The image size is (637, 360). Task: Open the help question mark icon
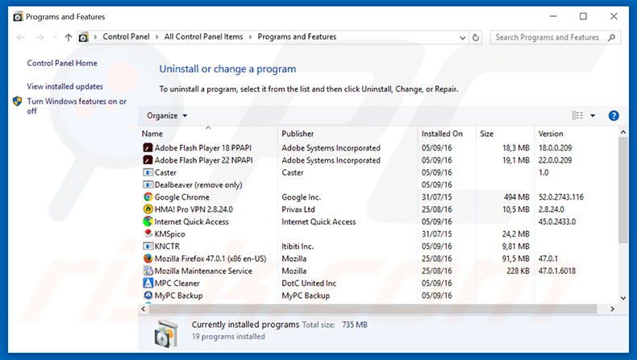614,116
